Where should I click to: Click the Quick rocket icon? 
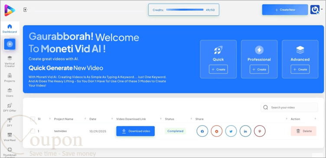(x=218, y=50)
